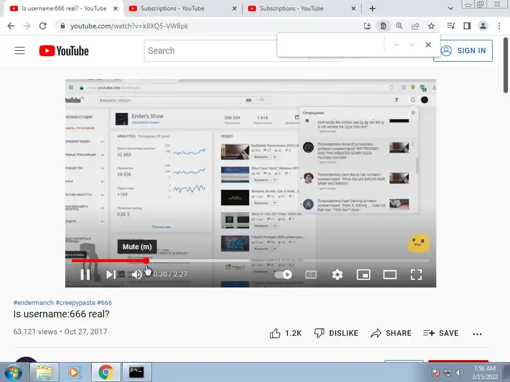Toggle theater mode view
Screen dimensions: 510x382
(x=389, y=275)
